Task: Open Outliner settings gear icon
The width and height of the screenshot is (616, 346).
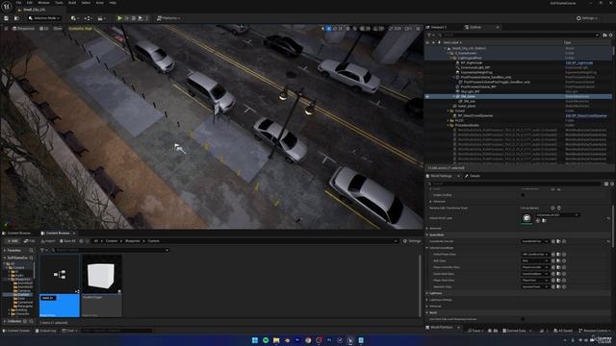Action: (610, 35)
